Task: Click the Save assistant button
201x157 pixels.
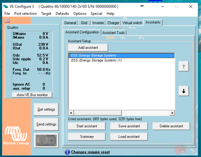Action: point(129,126)
